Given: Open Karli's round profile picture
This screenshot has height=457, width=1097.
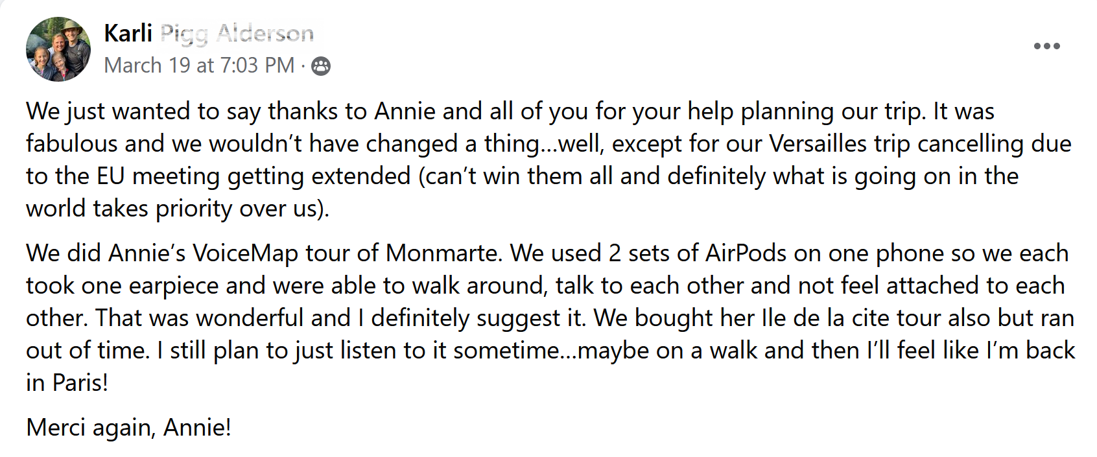Looking at the screenshot, I should point(58,49).
